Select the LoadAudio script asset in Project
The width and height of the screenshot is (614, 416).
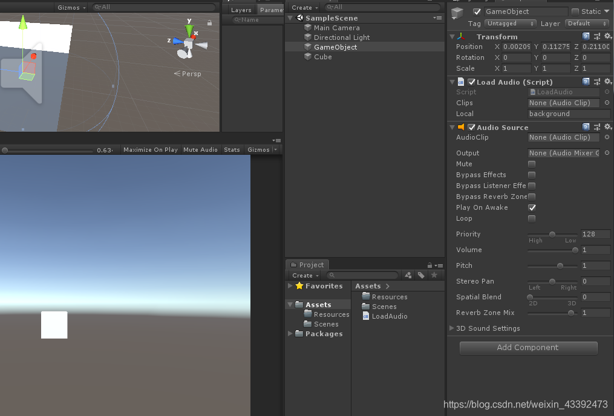click(390, 316)
